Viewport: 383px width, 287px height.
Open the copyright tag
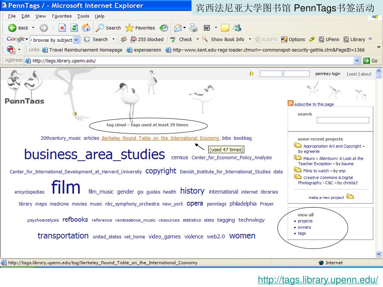click(161, 171)
